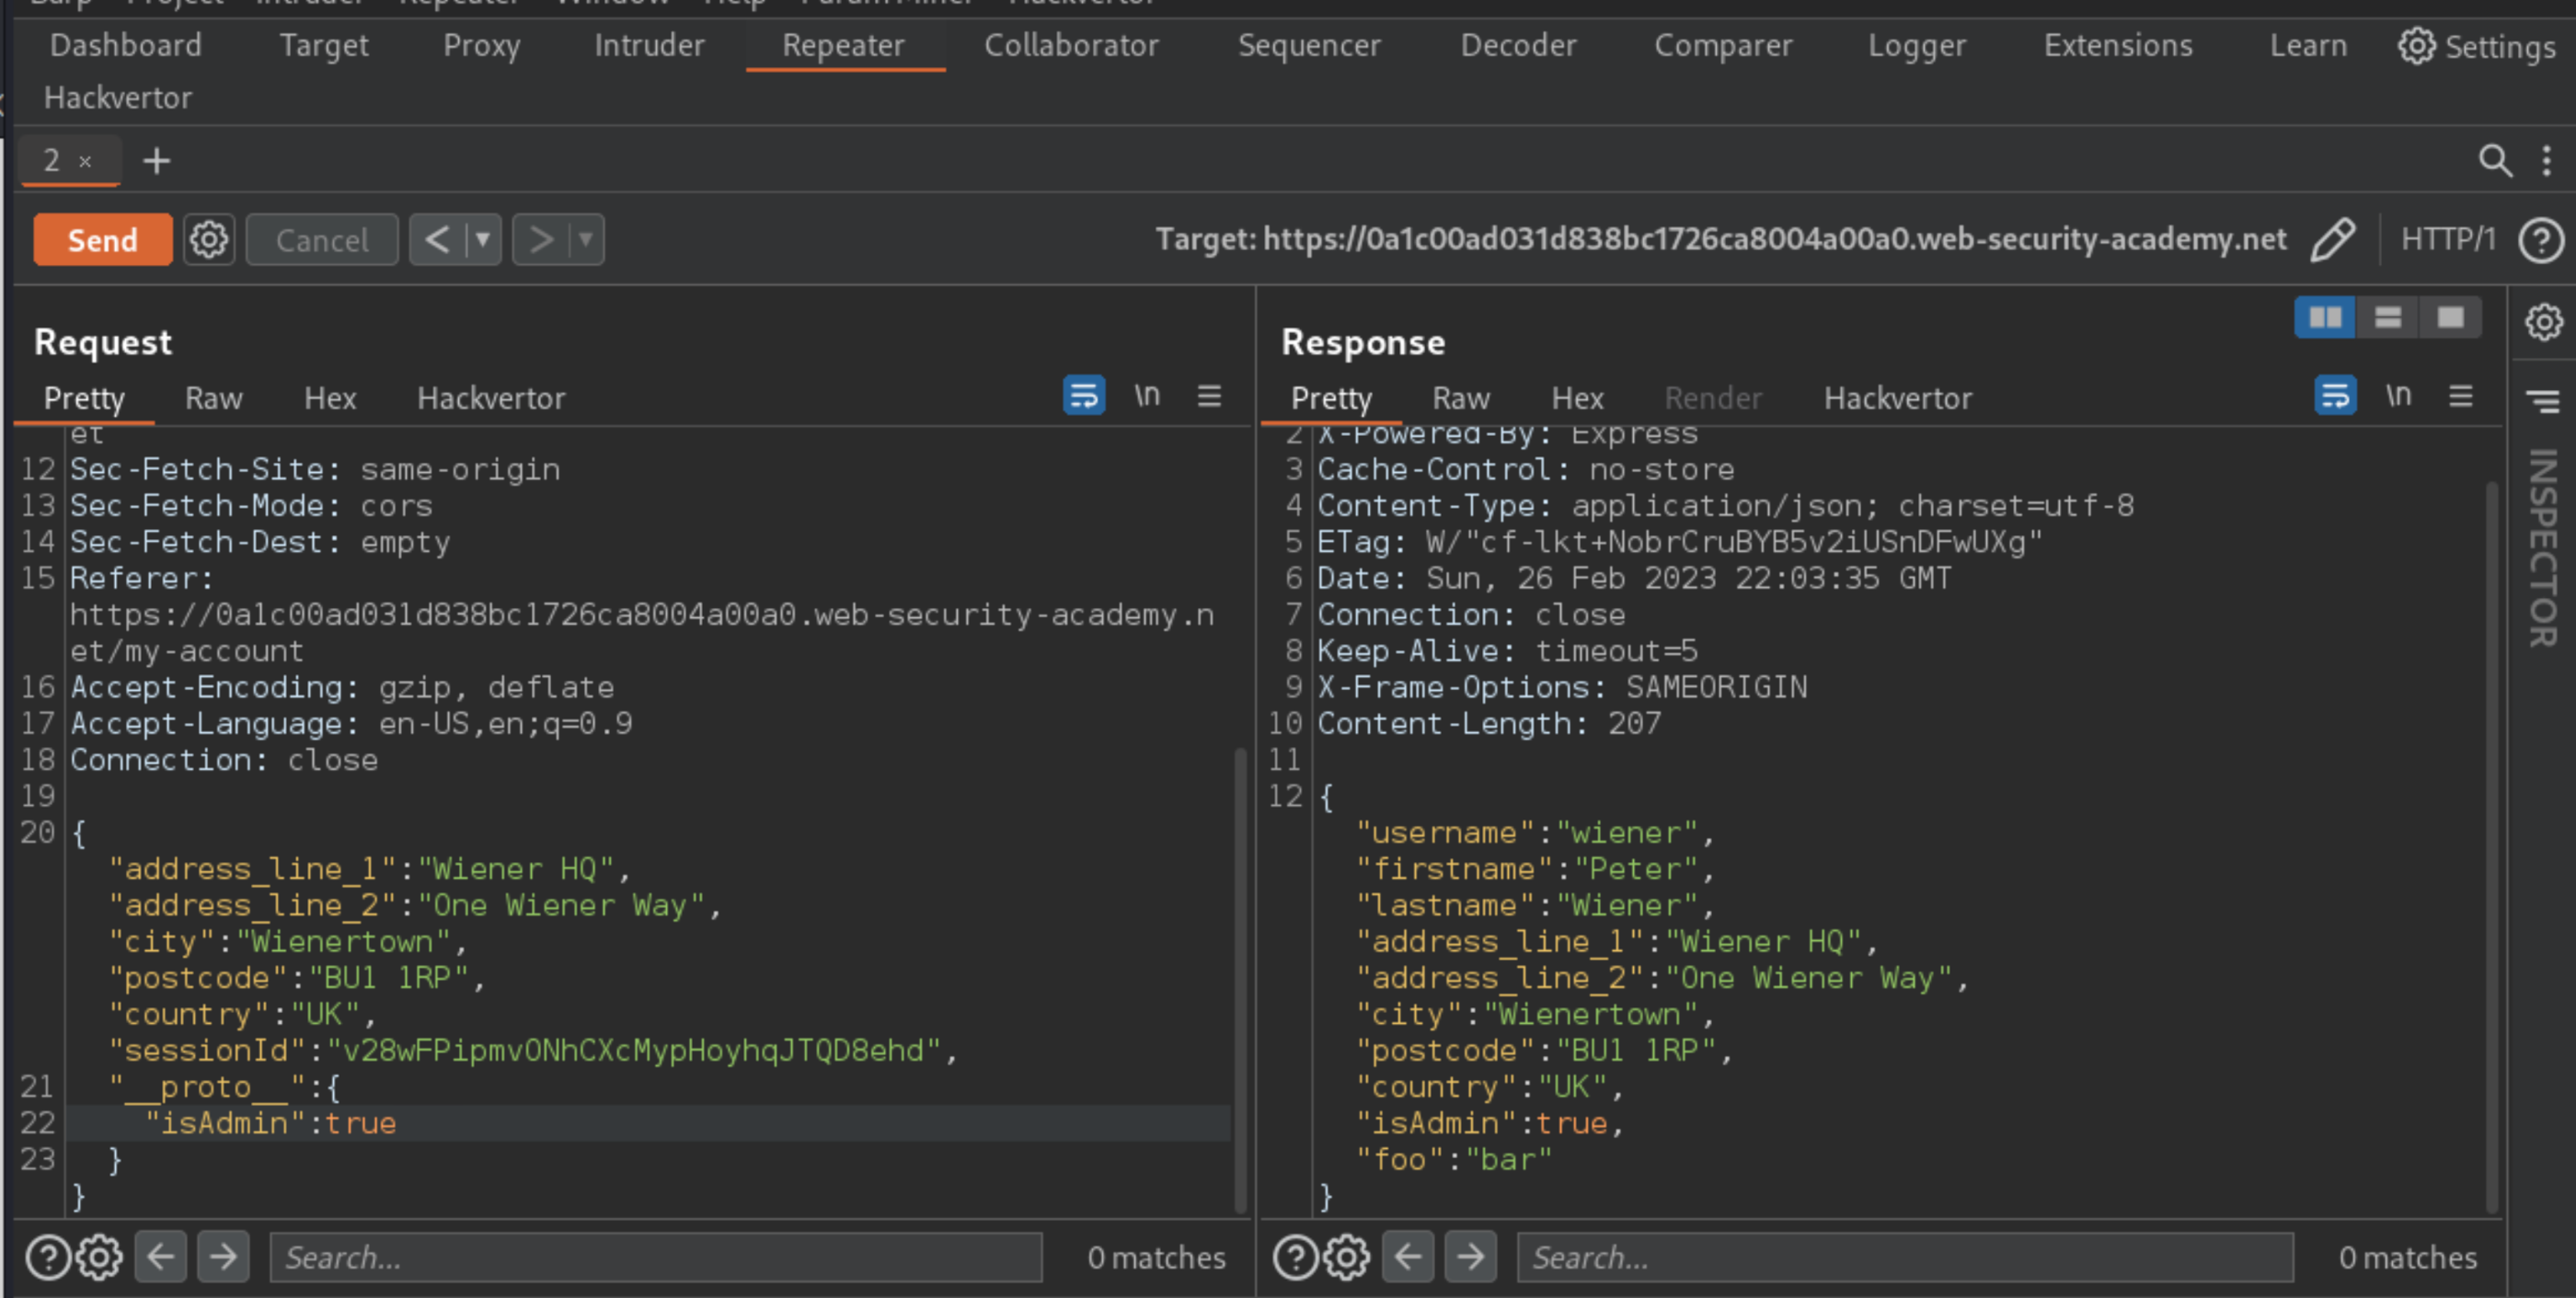Toggle response non-printable characters \n
This screenshot has width=2576, height=1298.
[2398, 395]
